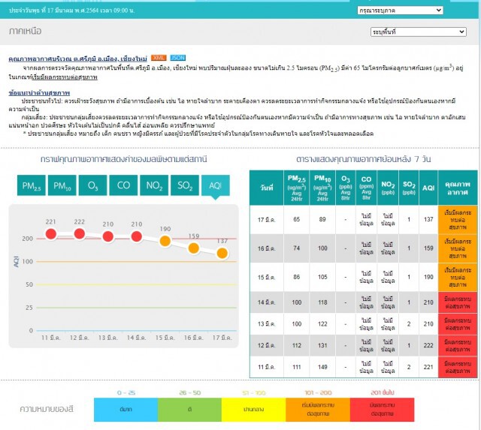Click the date cell "14 มี.ค." in table

[266, 302]
